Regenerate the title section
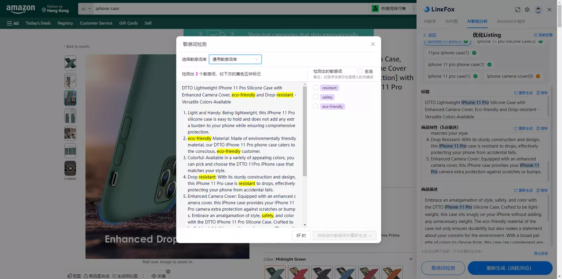This screenshot has width=562, height=279. pos(523,93)
